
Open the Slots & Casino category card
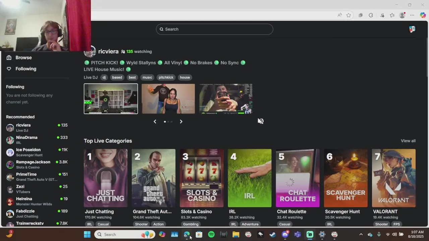201,178
